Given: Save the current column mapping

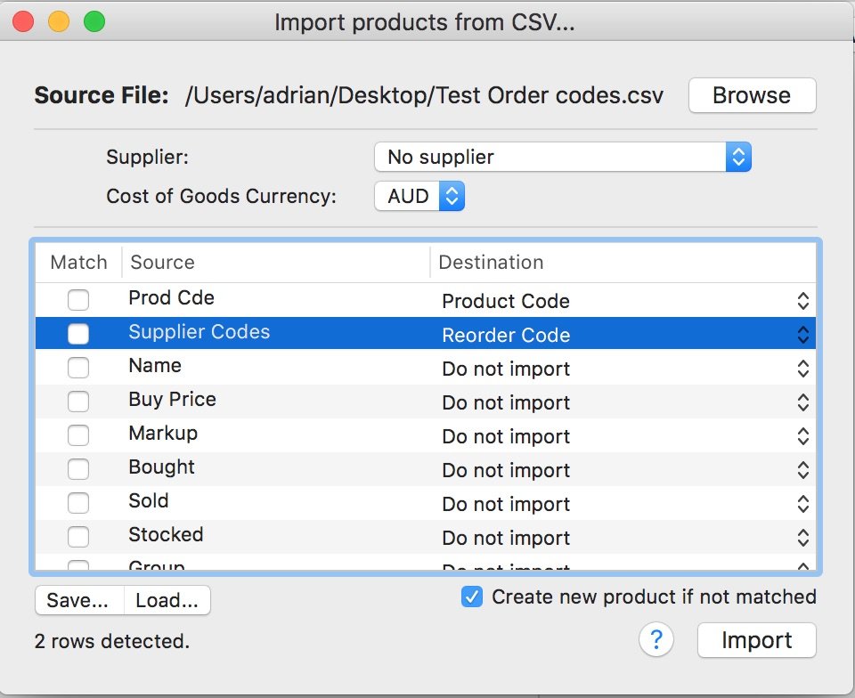Looking at the screenshot, I should point(78,600).
